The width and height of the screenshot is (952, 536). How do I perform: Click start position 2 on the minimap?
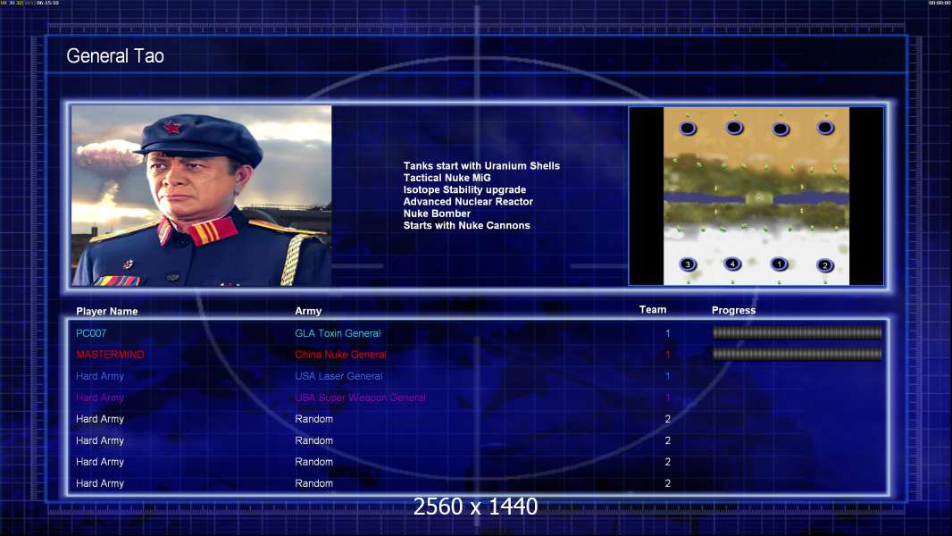click(824, 265)
